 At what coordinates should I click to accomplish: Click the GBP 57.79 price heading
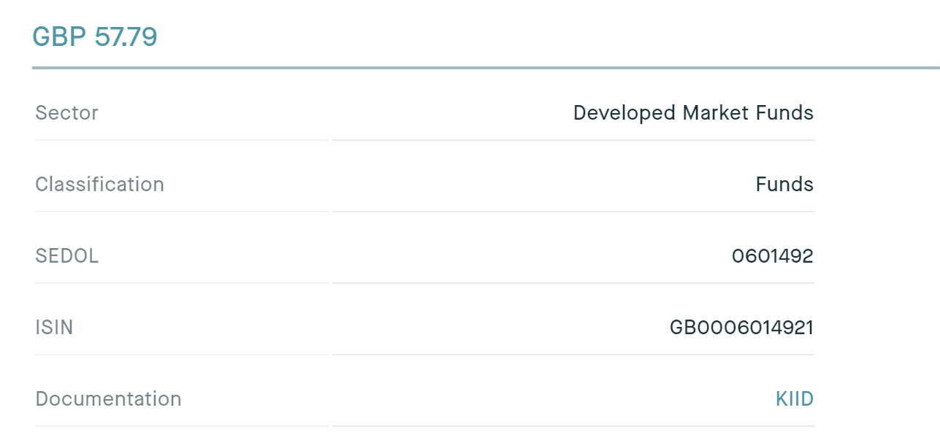pos(95,36)
